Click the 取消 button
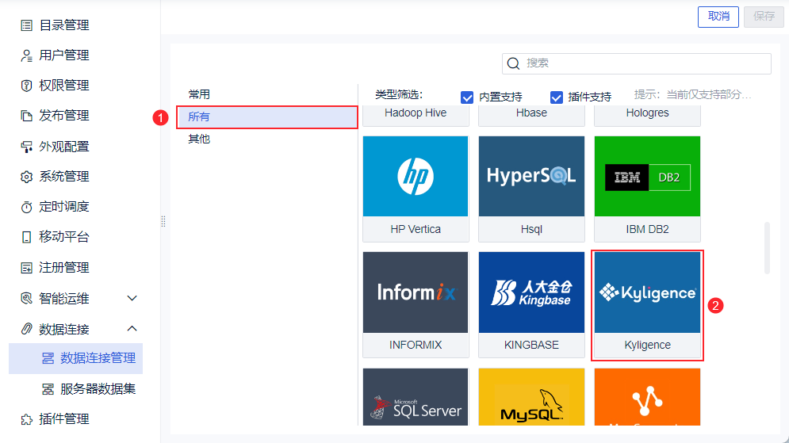Image resolution: width=789 pixels, height=443 pixels. [718, 17]
